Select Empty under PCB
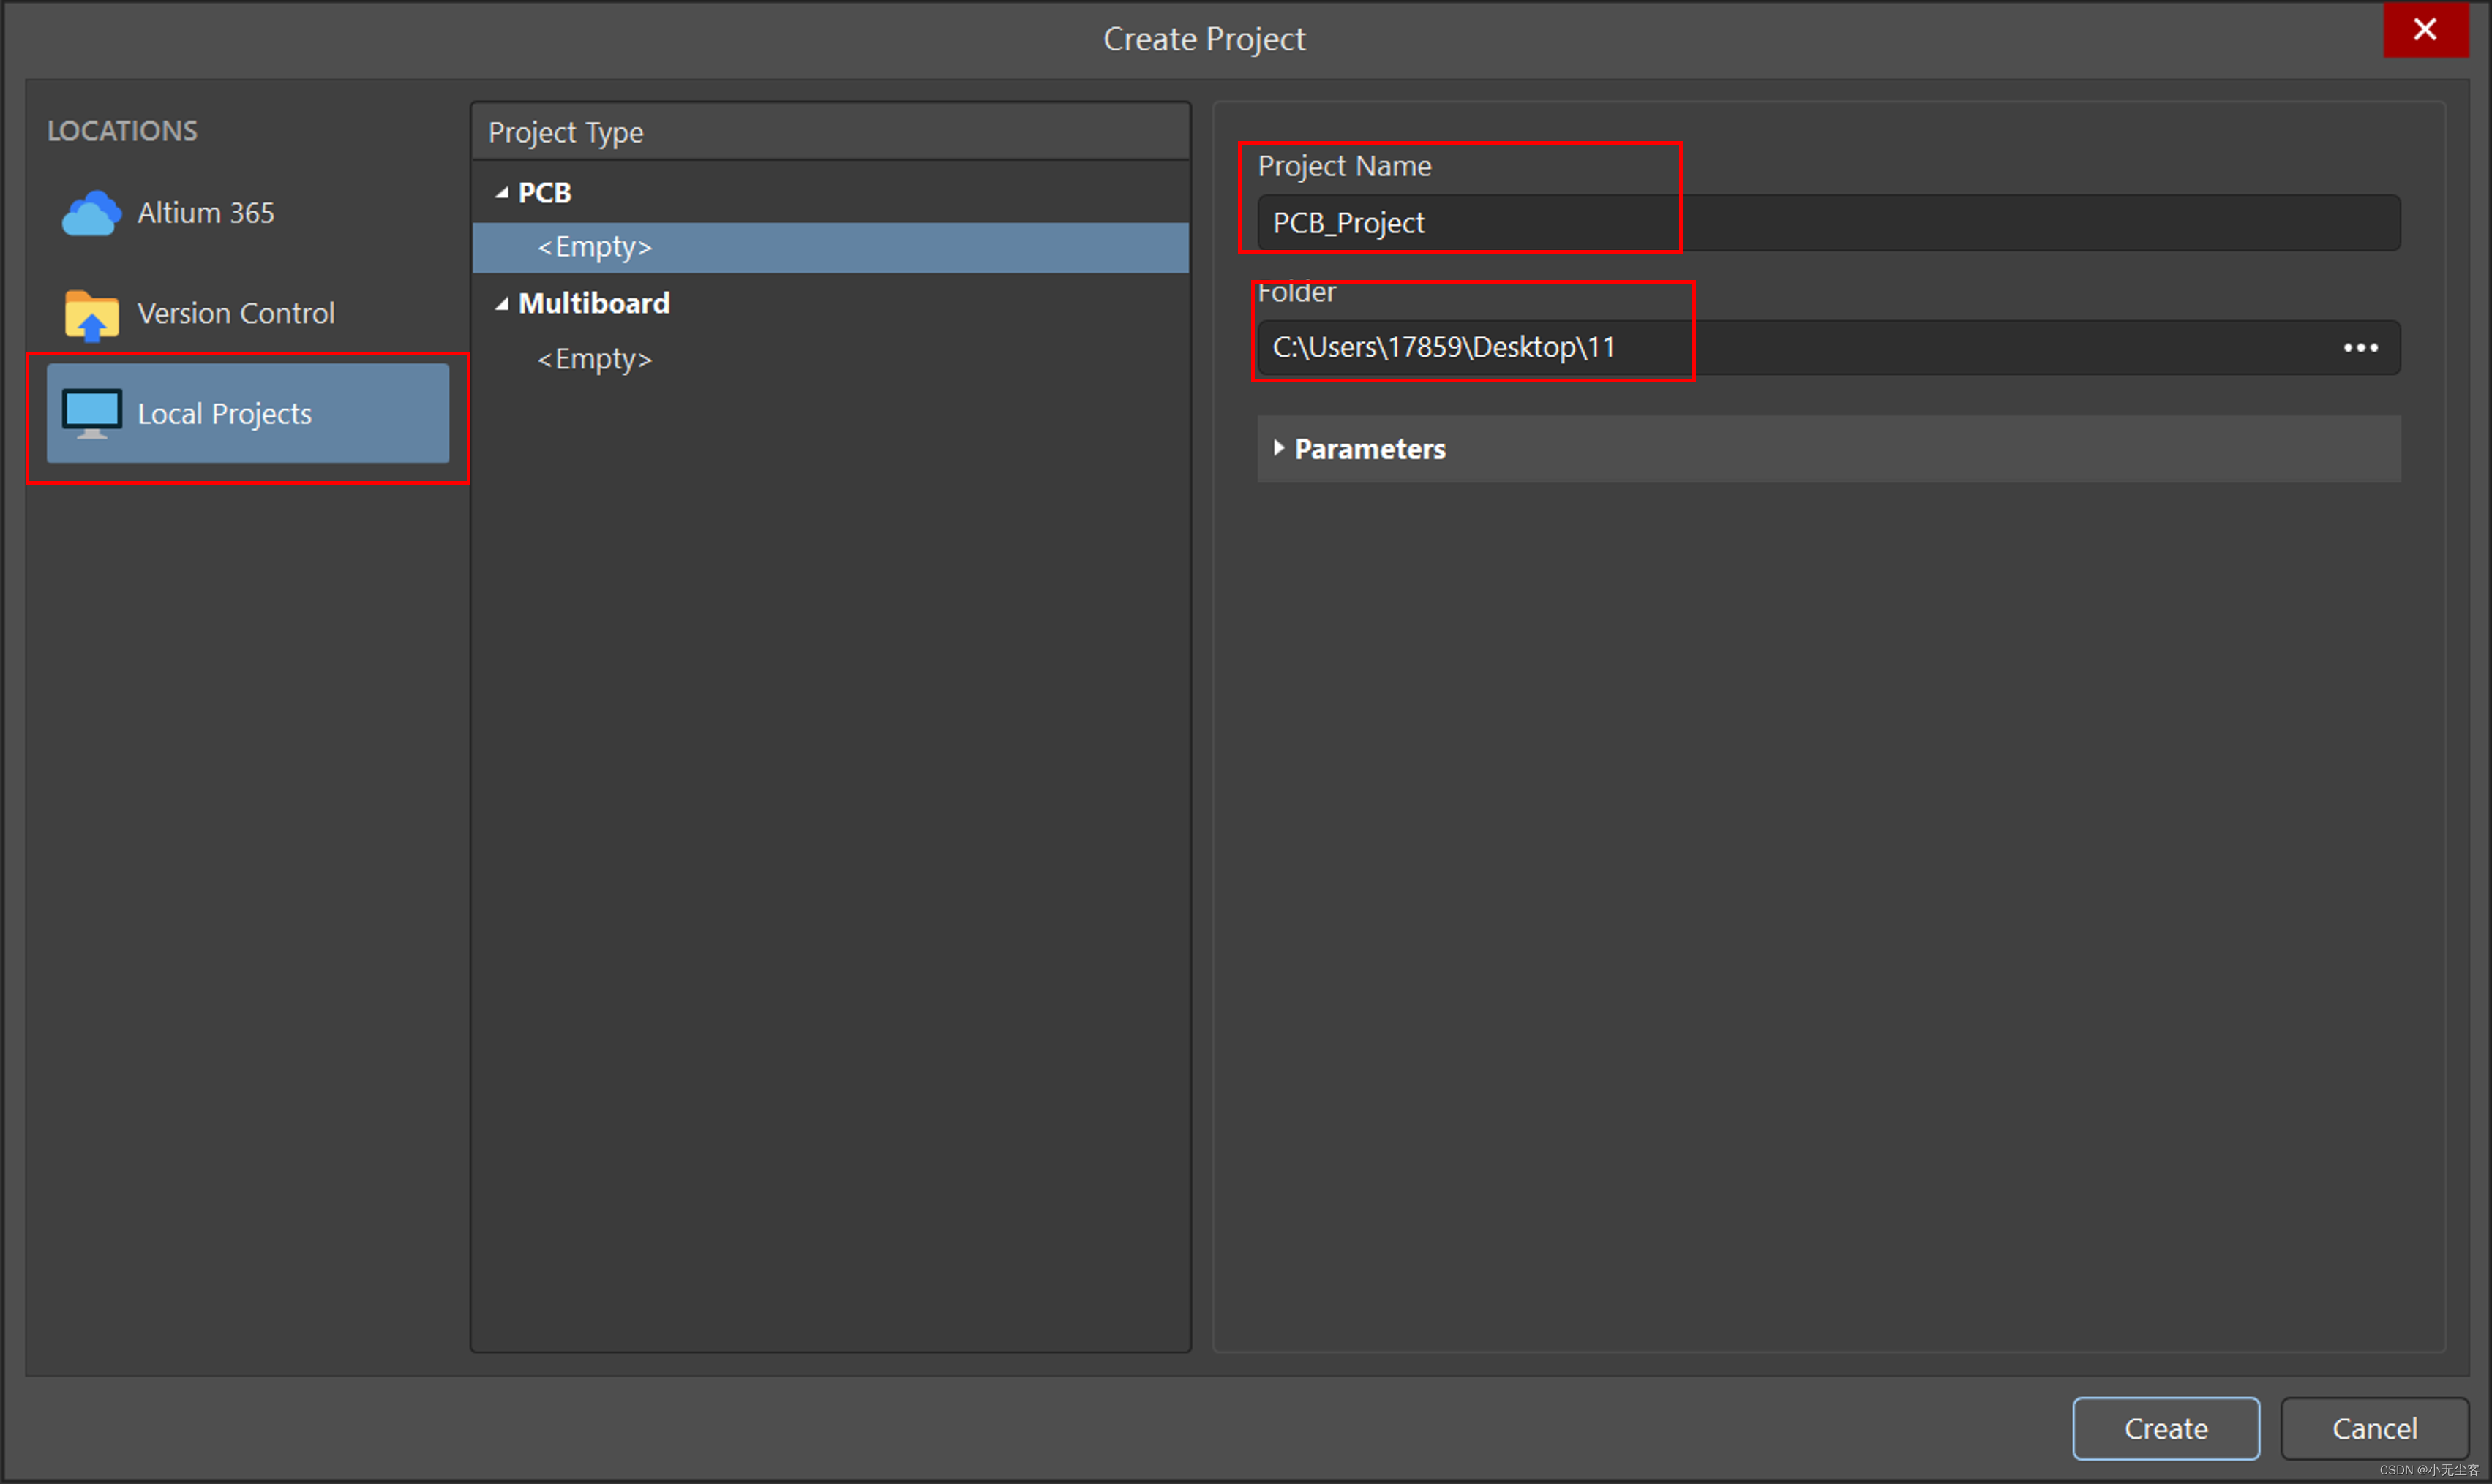2492x1484 pixels. [x=595, y=247]
